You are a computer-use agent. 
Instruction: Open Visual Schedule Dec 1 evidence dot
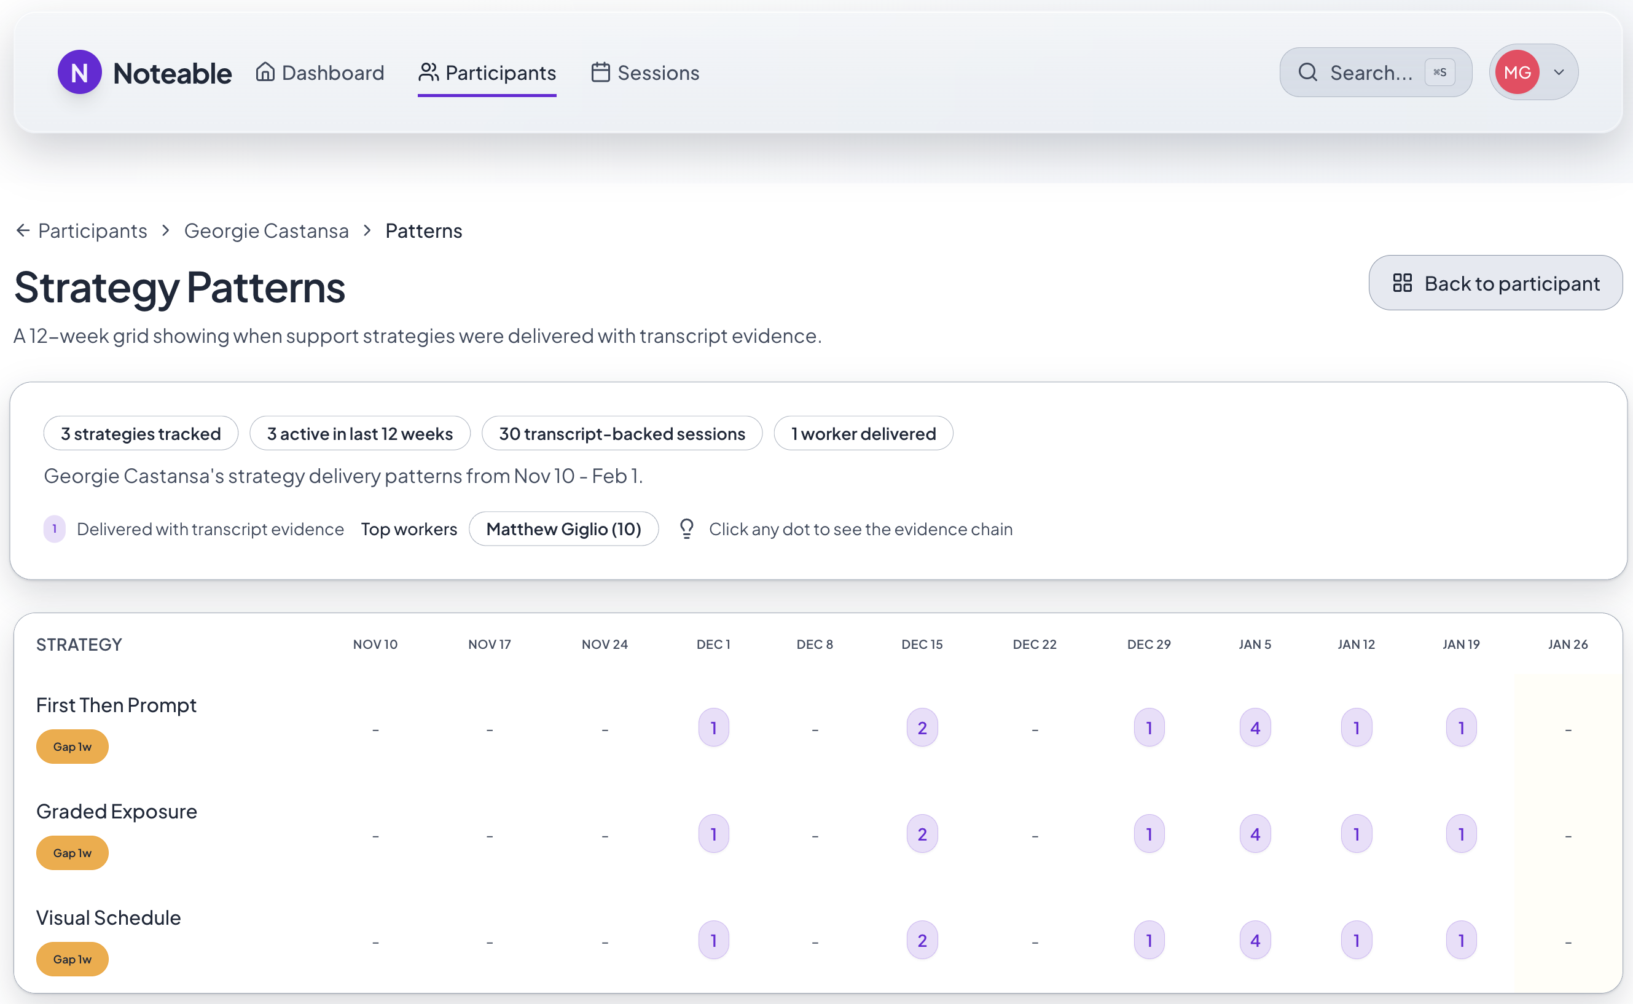pos(713,940)
